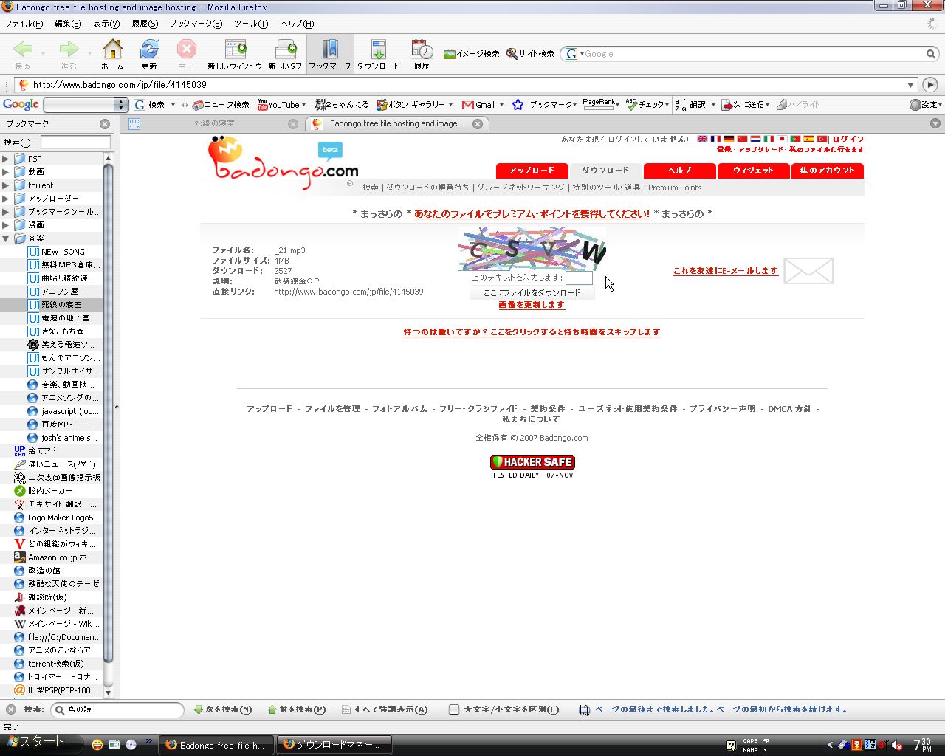Image resolution: width=945 pixels, height=756 pixels.
Task: Open the 編集(E) menu
Action: coord(68,24)
